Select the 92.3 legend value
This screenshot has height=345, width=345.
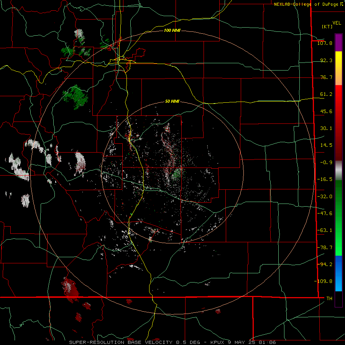(326, 60)
